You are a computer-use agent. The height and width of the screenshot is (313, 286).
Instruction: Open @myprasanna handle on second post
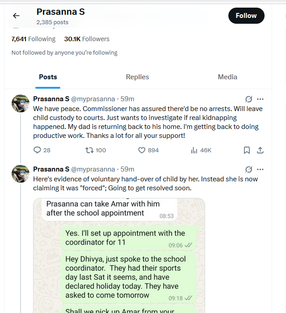93,169
